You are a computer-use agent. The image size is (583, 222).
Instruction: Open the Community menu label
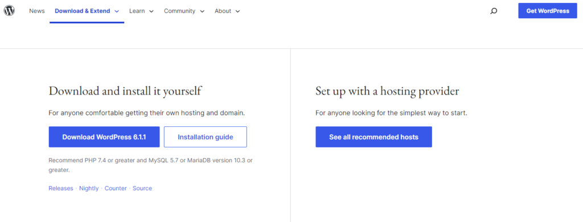click(179, 11)
